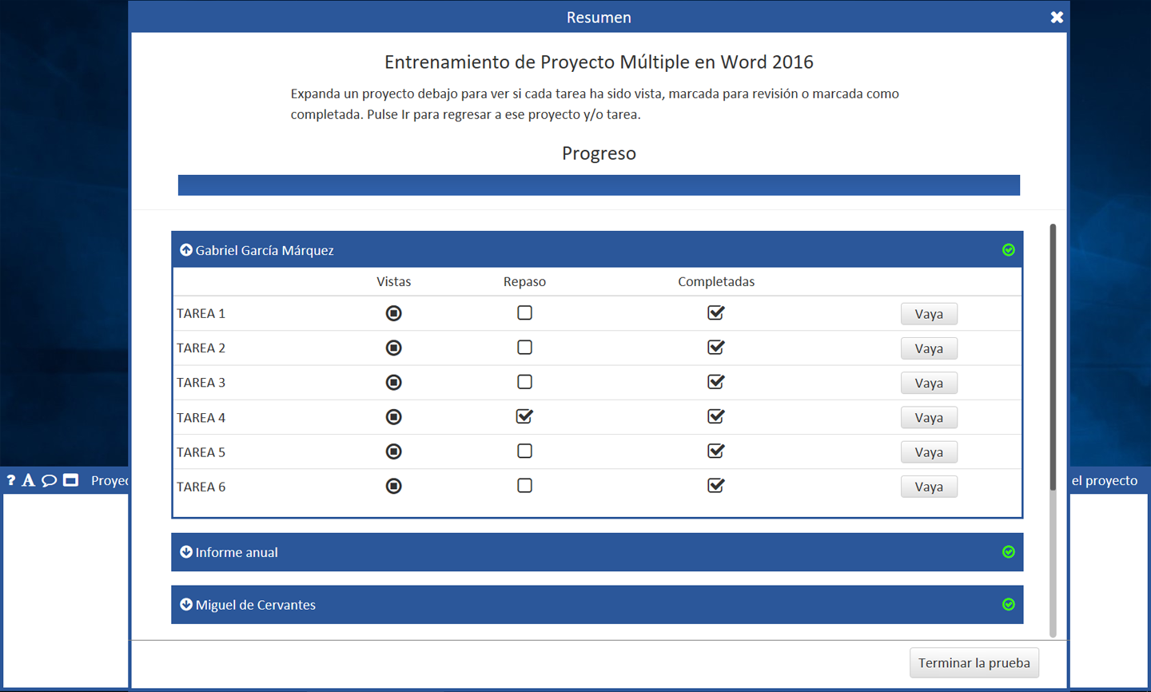Uncheck Completadas for TAREA 4
The width and height of the screenshot is (1151, 692).
(x=716, y=416)
